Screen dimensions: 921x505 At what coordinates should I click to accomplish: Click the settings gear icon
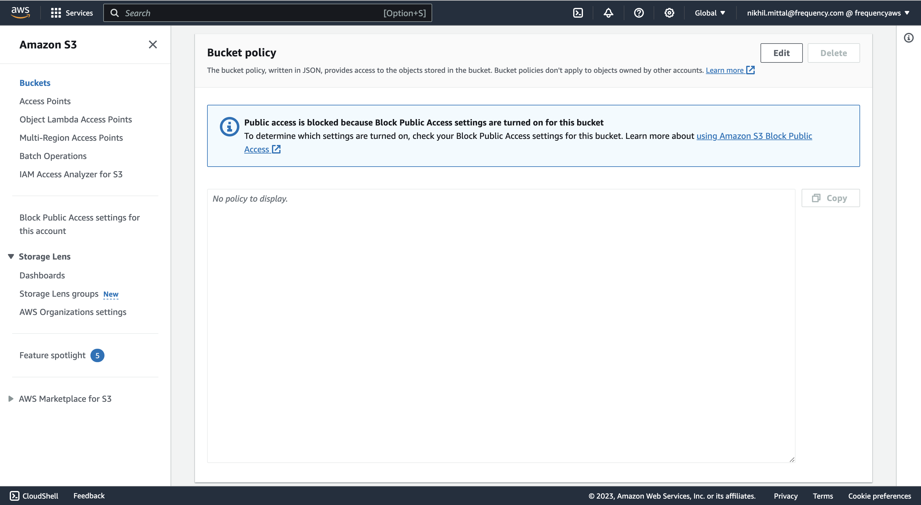click(669, 12)
